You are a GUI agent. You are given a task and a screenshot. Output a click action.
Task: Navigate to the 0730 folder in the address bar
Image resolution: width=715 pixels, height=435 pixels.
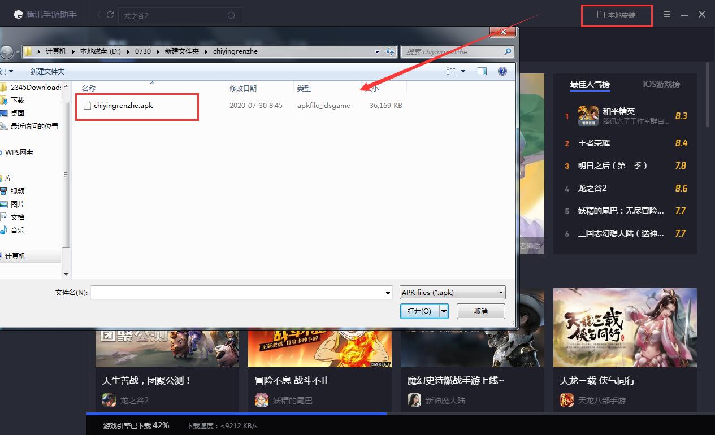[143, 51]
